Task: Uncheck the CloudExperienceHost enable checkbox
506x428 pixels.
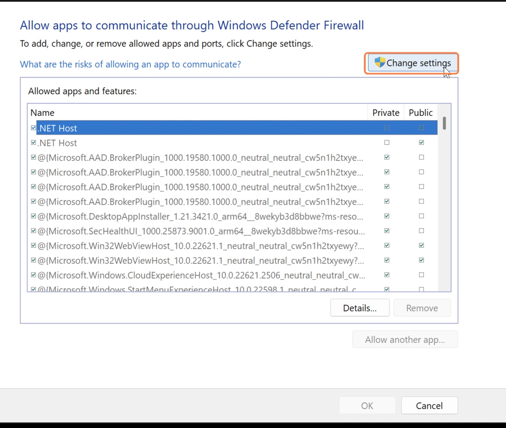Action: pos(33,275)
